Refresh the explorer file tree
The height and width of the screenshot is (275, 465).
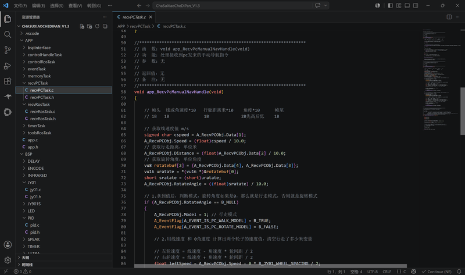click(x=97, y=26)
